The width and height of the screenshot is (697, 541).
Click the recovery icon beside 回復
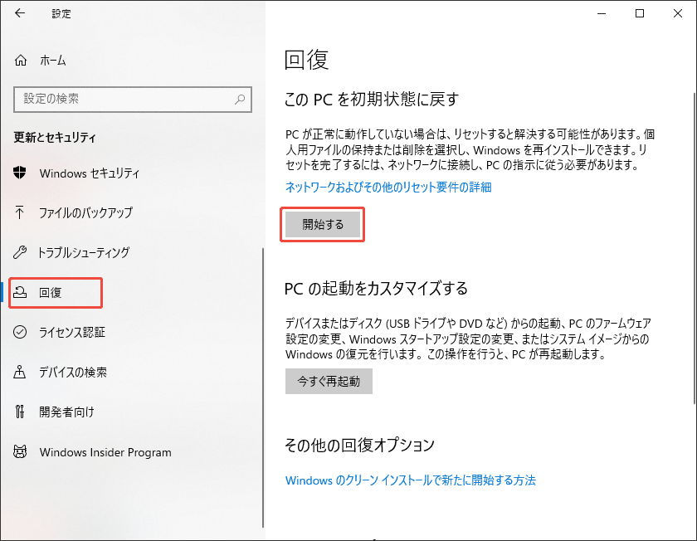(x=20, y=292)
